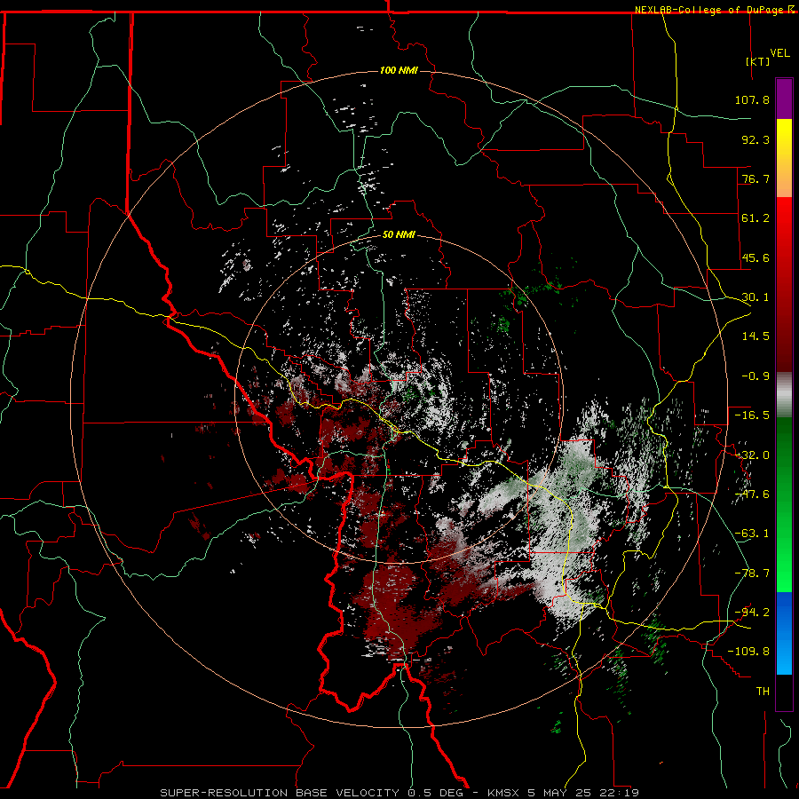Click the TH legend label
799x799 pixels.
(763, 691)
